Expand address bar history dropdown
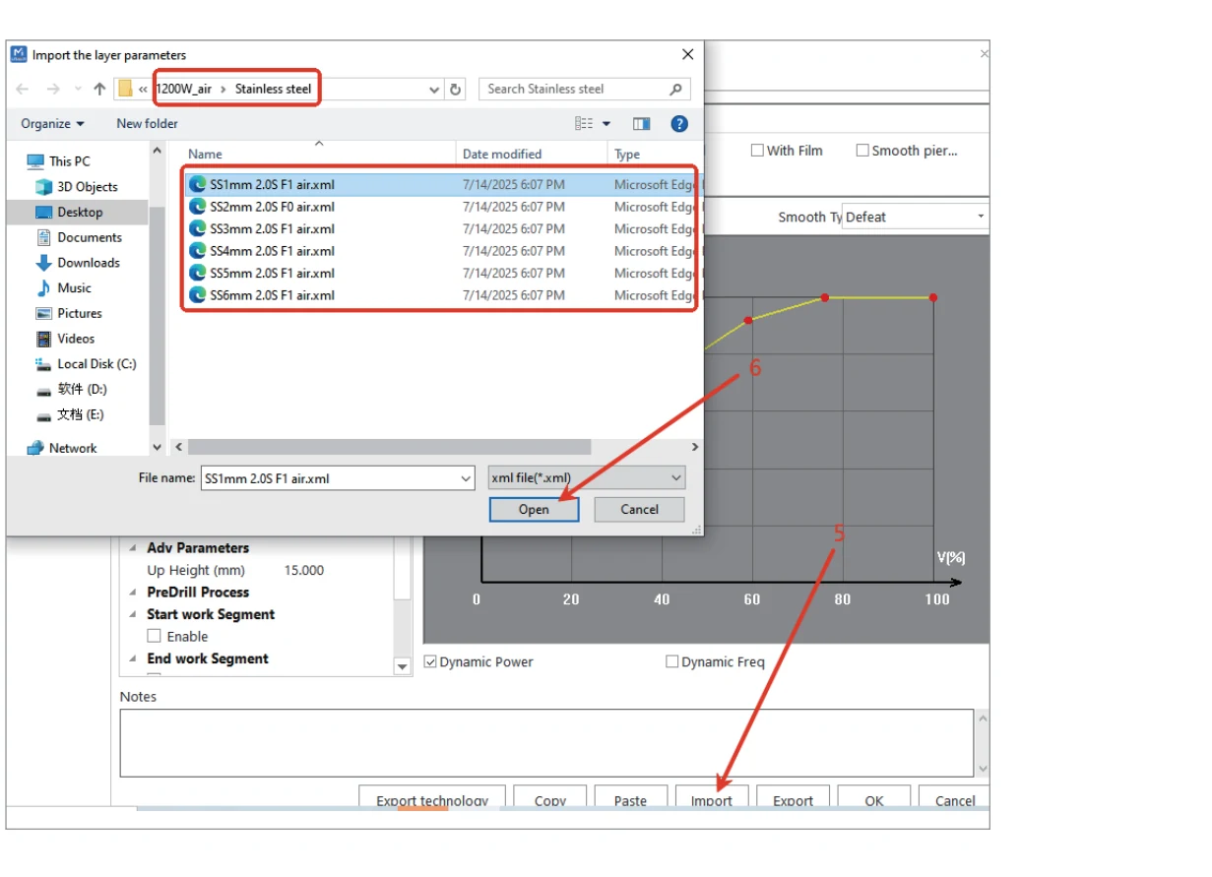The width and height of the screenshot is (1212, 877). point(434,89)
